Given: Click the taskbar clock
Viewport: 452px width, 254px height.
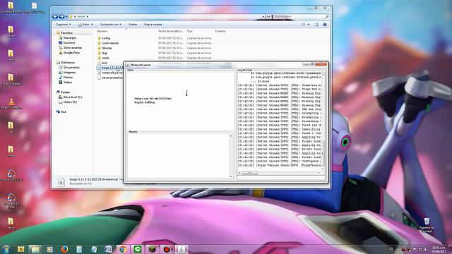Looking at the screenshot, I should pos(439,249).
